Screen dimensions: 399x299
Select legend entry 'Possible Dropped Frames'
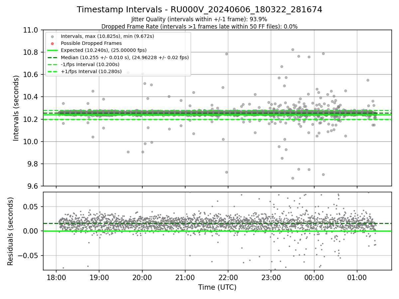[x=91, y=43]
